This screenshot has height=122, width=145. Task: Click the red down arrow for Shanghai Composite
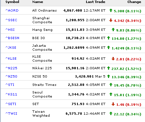coord(111,20)
